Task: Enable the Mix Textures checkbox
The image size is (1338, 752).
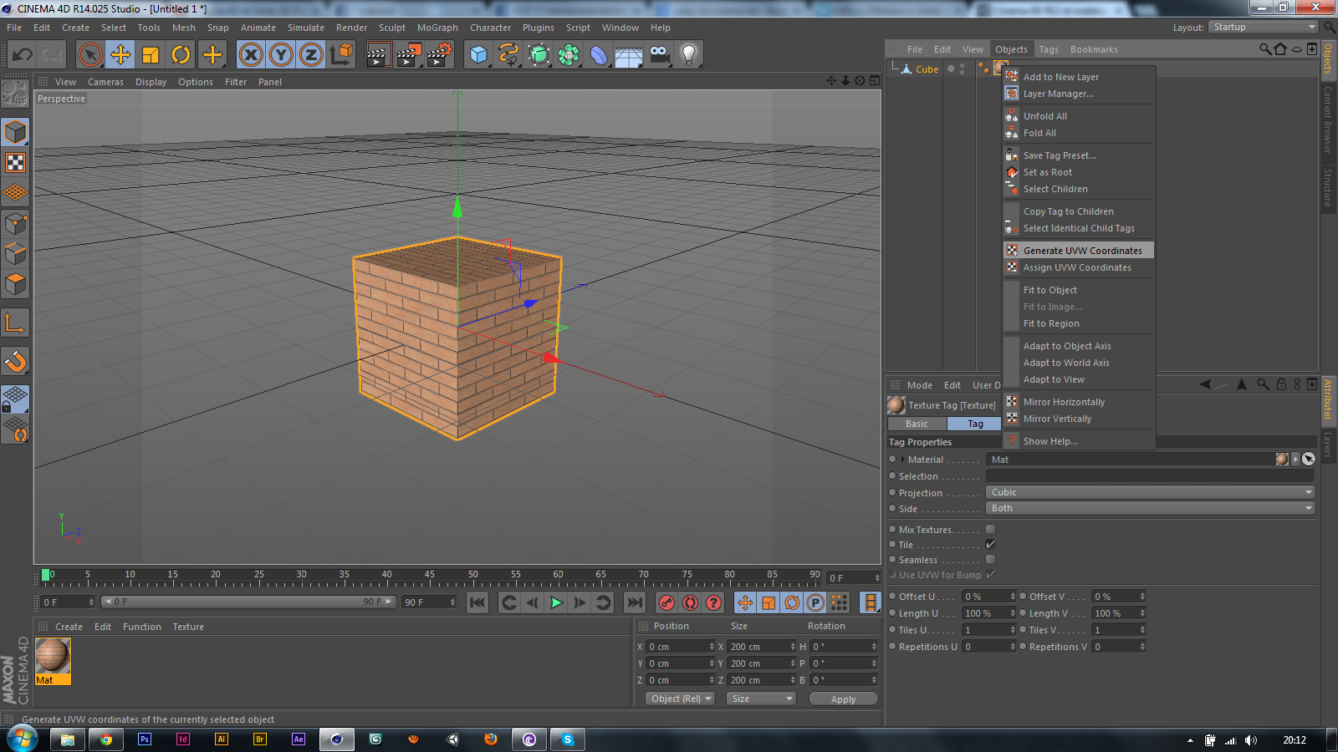Action: pyautogui.click(x=990, y=530)
